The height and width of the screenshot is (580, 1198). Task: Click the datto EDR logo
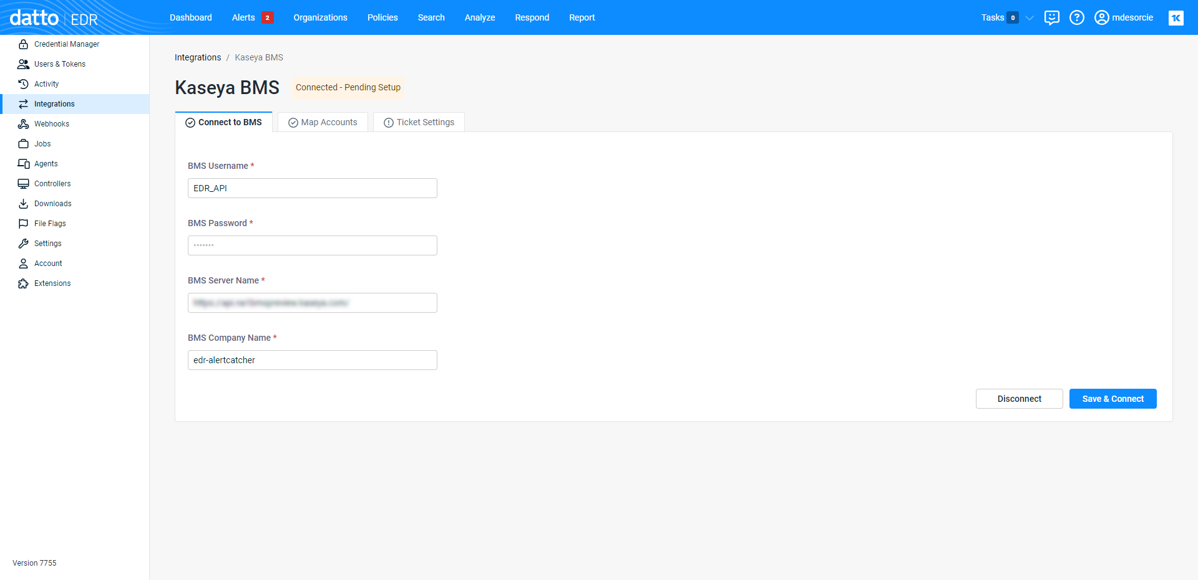(x=54, y=18)
